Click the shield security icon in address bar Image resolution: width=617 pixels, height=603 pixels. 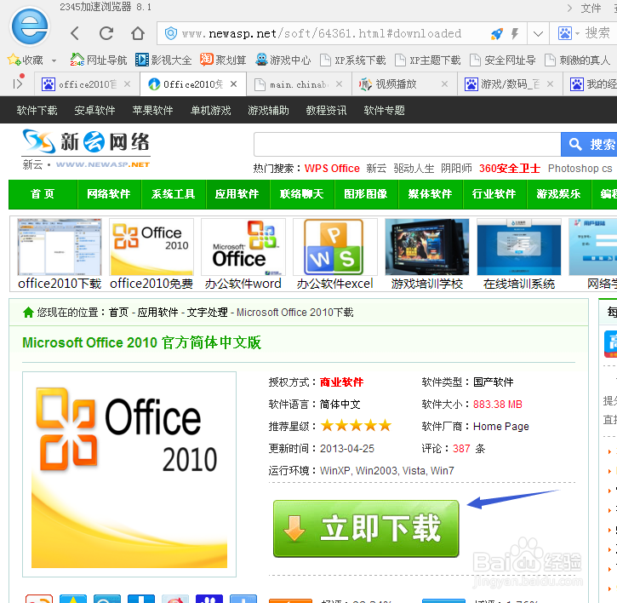170,33
